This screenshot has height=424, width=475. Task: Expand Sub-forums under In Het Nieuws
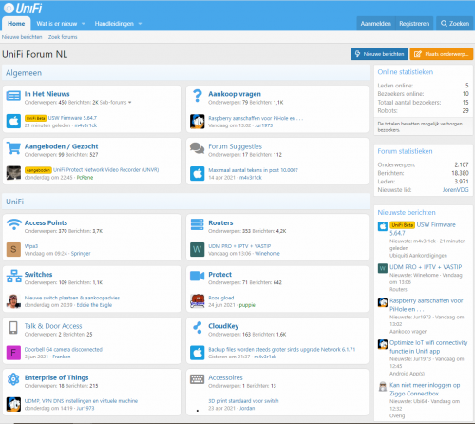point(116,102)
